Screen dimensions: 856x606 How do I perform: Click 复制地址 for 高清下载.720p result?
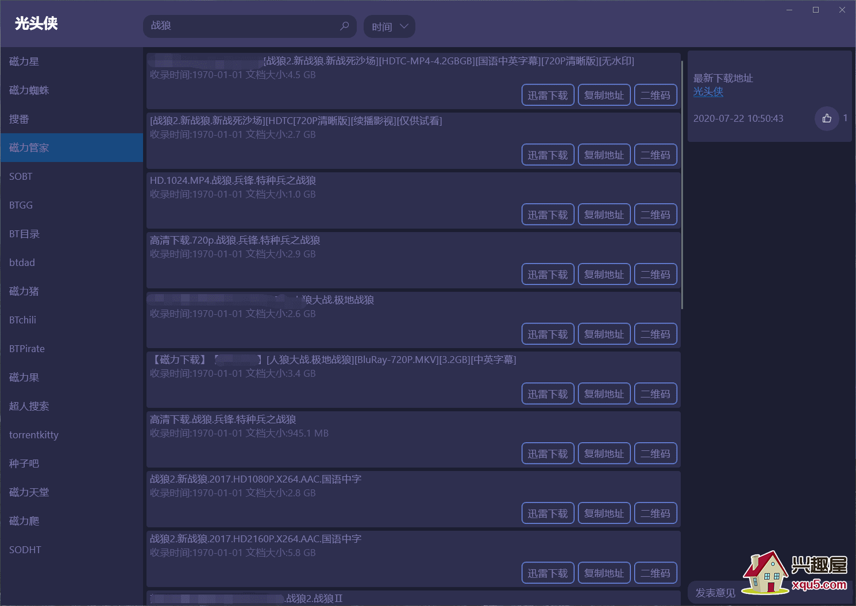coord(604,275)
